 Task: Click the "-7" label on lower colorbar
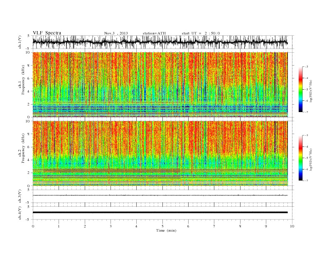click(x=306, y=181)
